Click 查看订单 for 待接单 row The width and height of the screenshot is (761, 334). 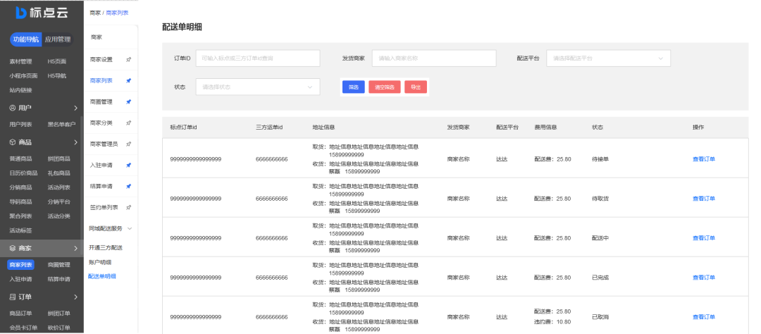704,159
